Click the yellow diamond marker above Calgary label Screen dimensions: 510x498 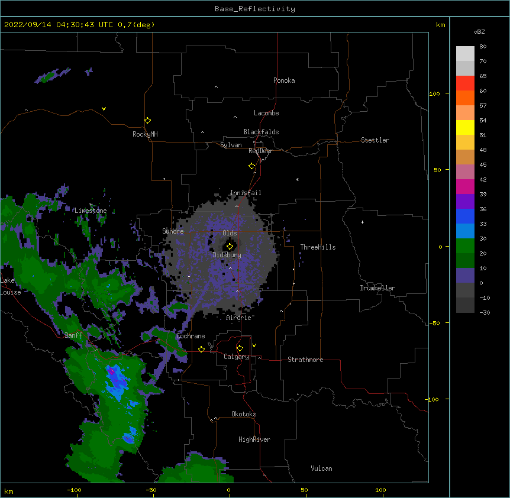[x=240, y=348]
